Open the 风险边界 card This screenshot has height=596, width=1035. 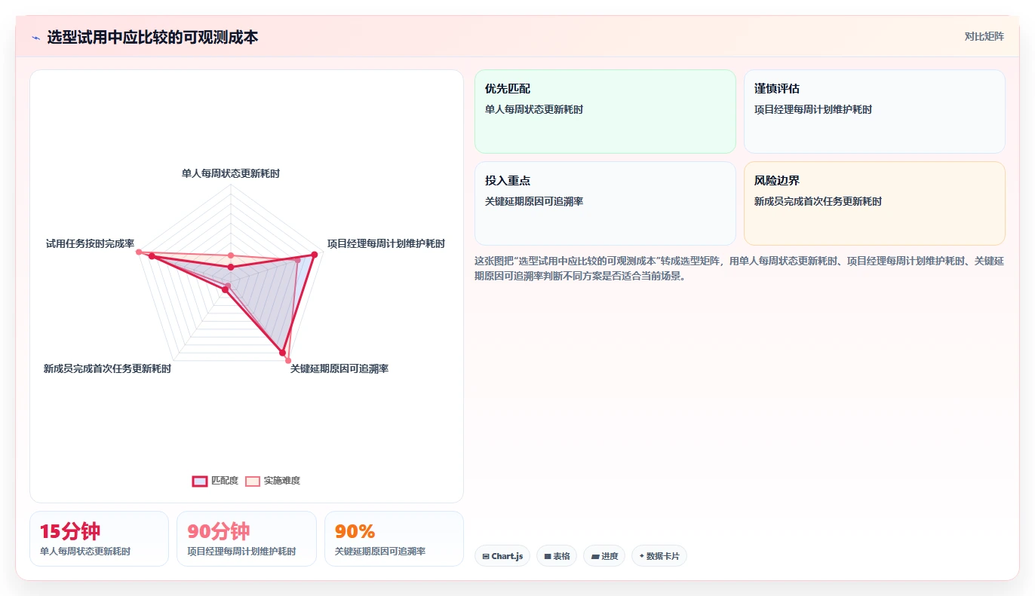(x=874, y=203)
